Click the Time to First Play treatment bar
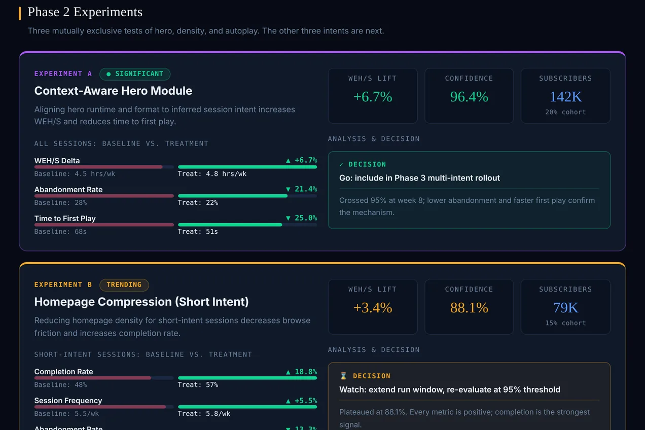This screenshot has width=645, height=430. coord(230,225)
